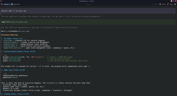177x96 pixels.
Task: Click the 'Updates game logic' bullet
Action: (x=23, y=87)
